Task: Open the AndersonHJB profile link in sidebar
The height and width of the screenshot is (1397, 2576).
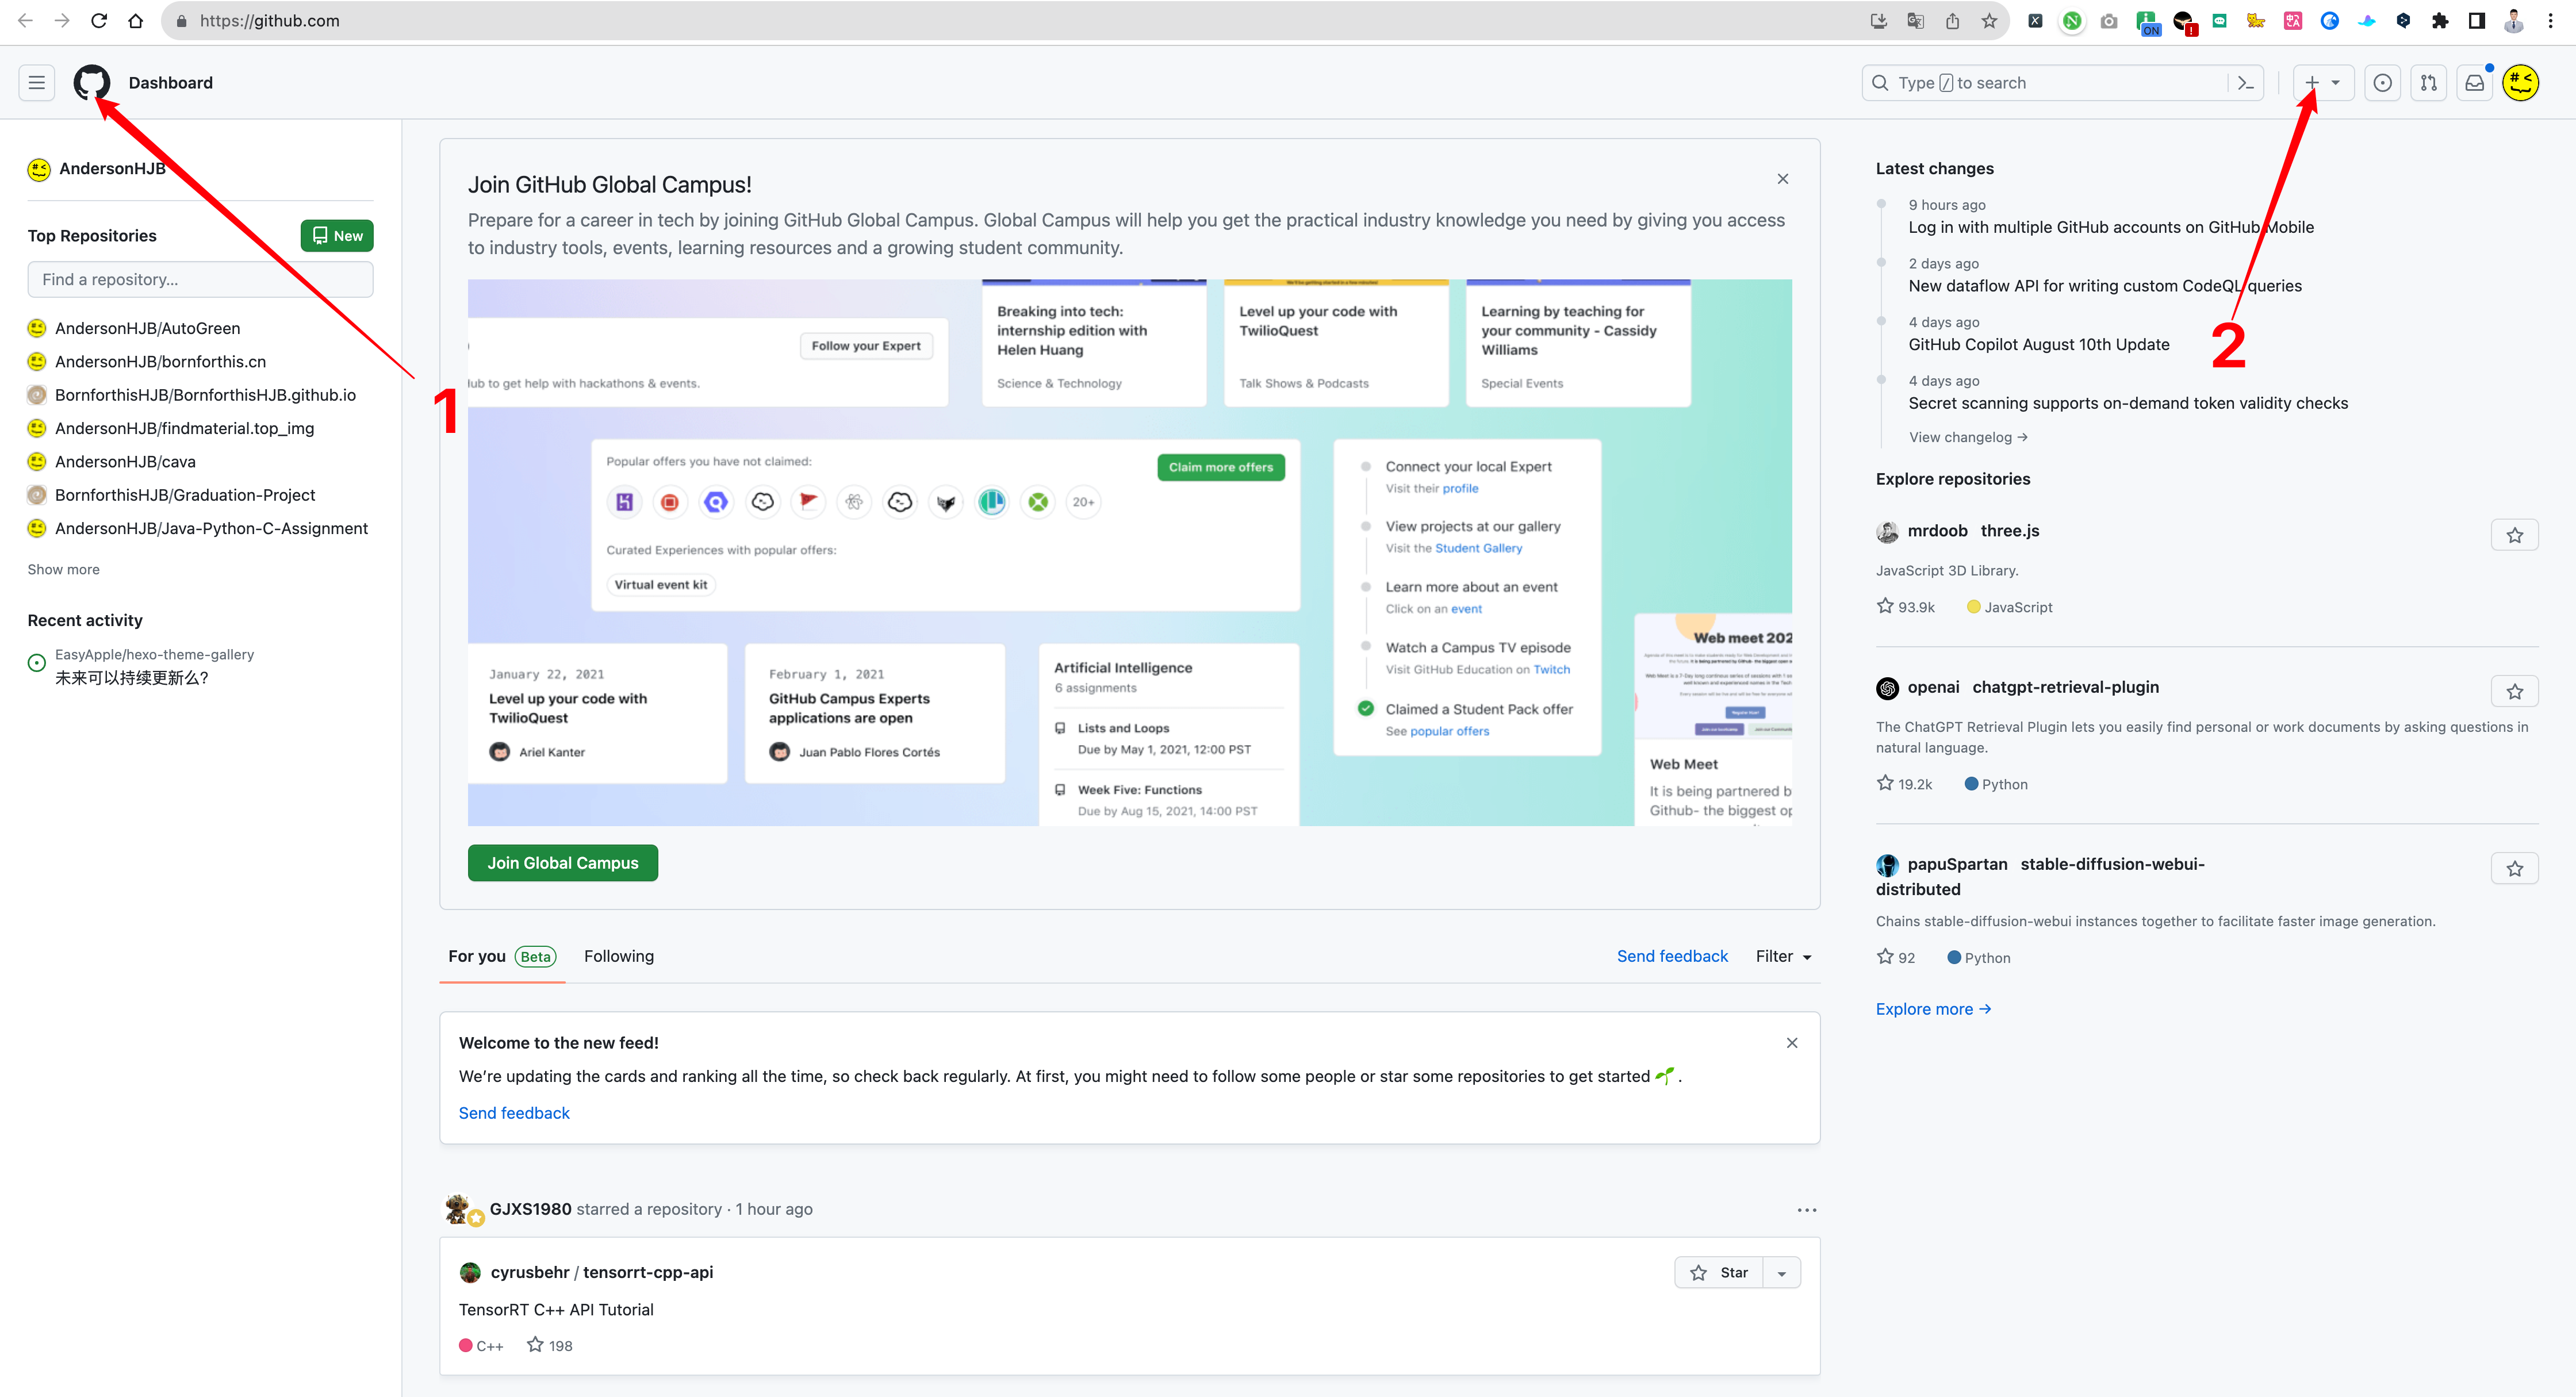Action: (112, 169)
